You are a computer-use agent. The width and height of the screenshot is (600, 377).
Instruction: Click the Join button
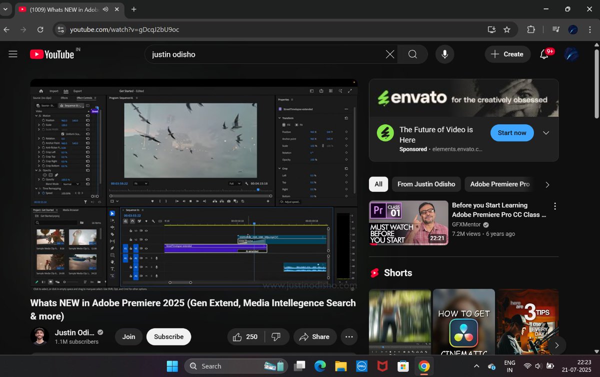(x=128, y=336)
